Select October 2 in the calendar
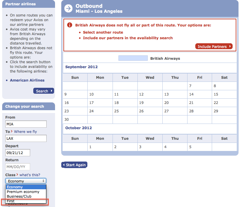The width and height of the screenshot is (241, 207). (125, 147)
